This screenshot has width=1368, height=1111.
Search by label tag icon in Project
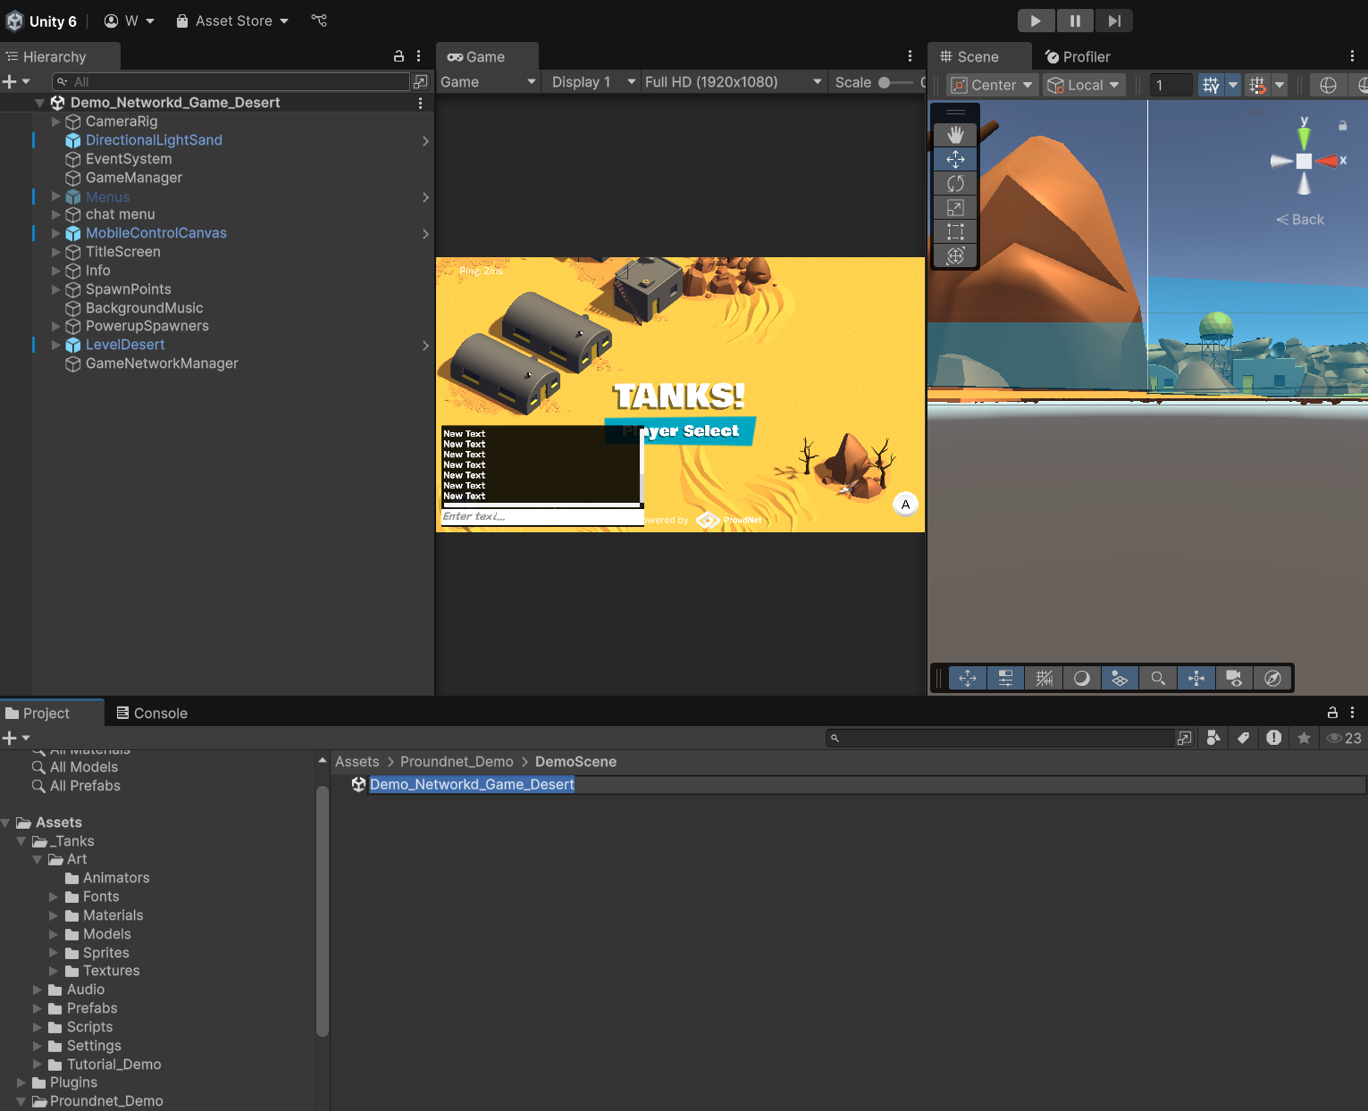pyautogui.click(x=1243, y=738)
